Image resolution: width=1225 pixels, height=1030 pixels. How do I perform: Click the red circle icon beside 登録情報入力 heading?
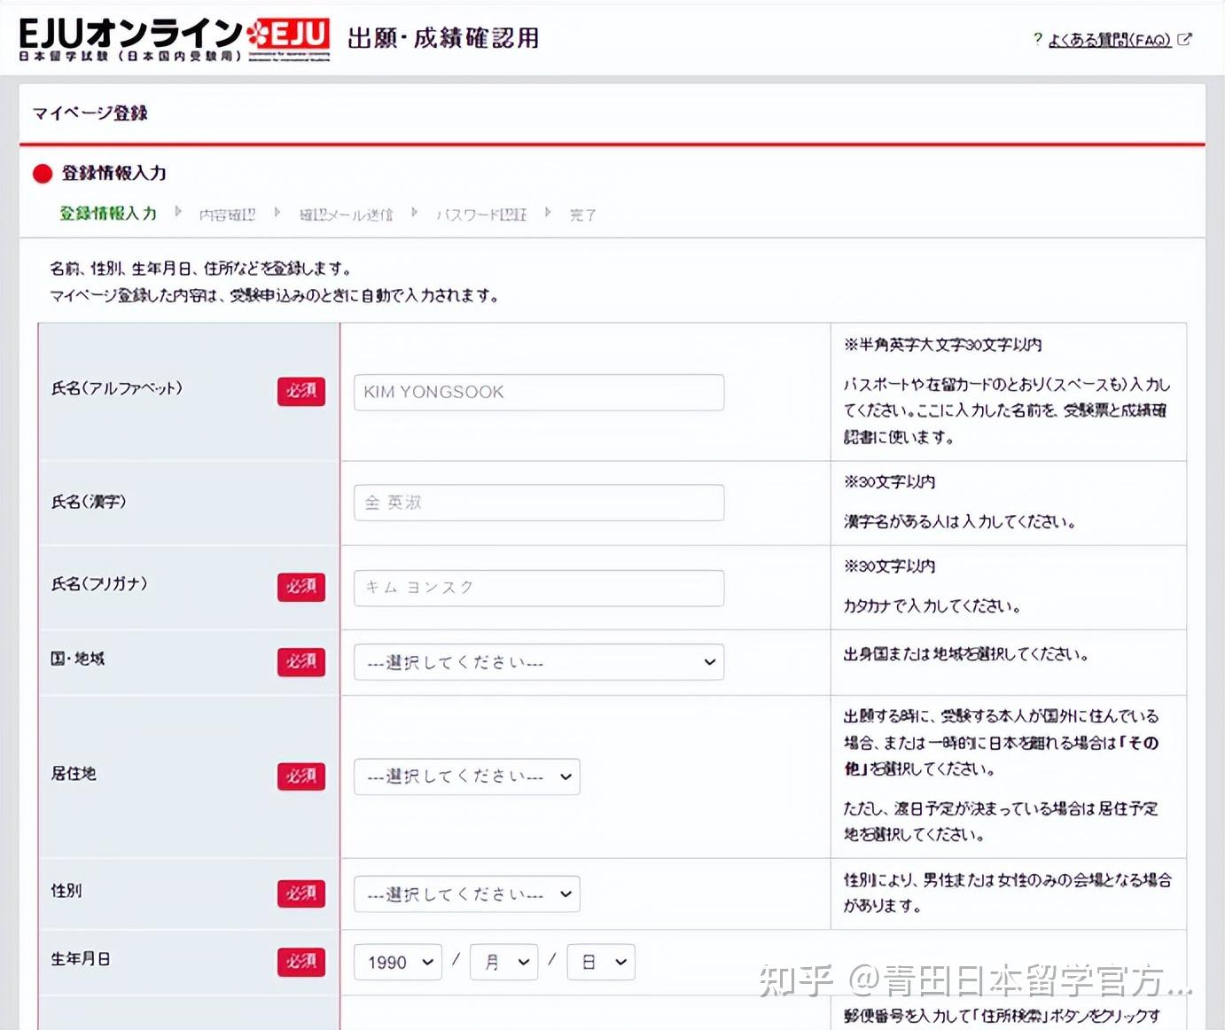[x=43, y=174]
